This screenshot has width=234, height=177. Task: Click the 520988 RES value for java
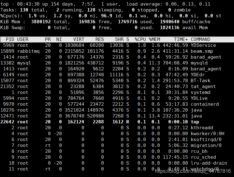point(96,116)
